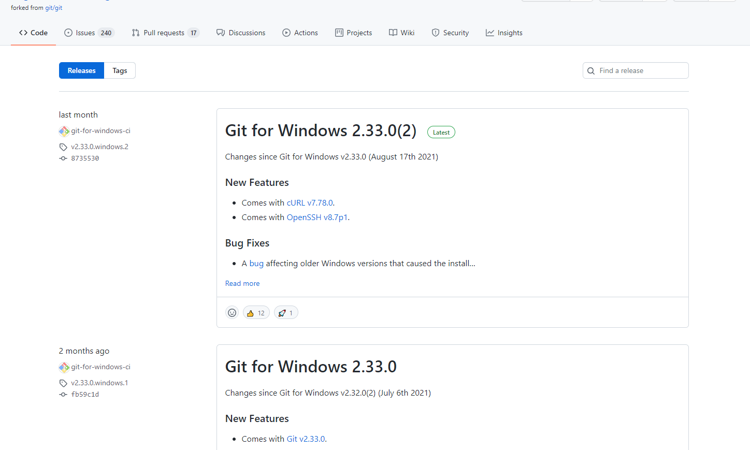
Task: Click the Insights graph icon
Action: (490, 33)
